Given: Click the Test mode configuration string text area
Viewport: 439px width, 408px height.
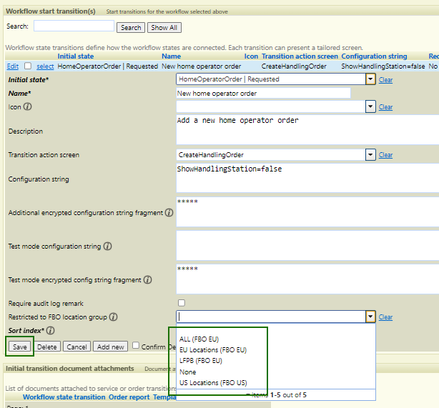Looking at the screenshot, I should coord(307,245).
